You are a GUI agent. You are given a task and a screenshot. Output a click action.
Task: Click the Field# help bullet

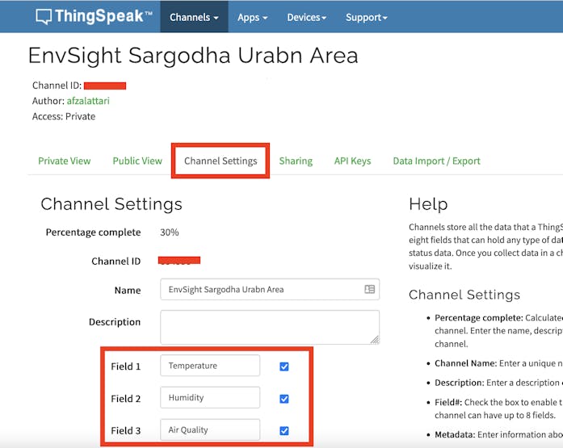click(498, 408)
